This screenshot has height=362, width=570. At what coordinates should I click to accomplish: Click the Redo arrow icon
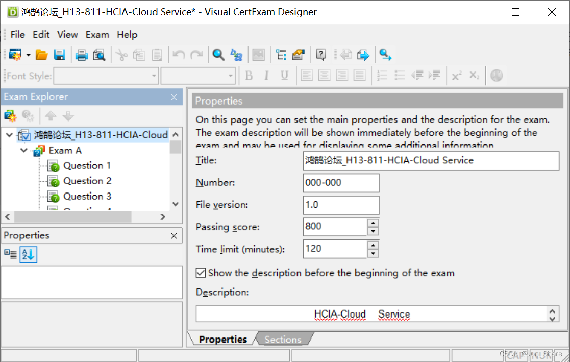tap(196, 55)
